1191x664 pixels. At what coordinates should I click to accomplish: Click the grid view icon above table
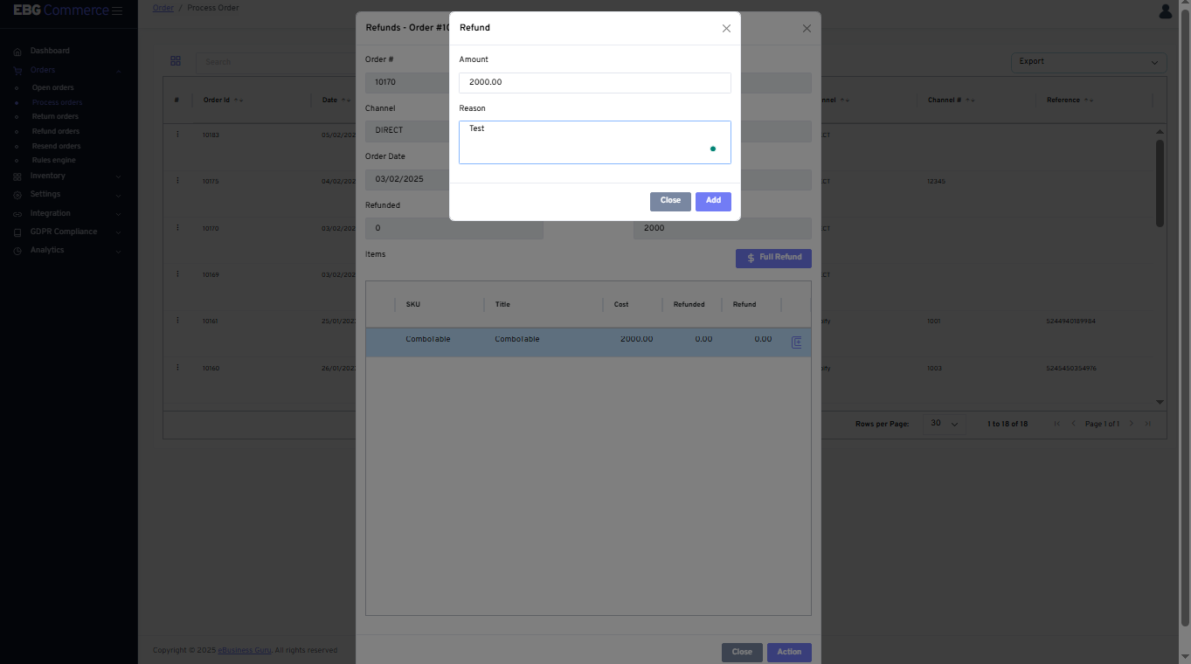click(x=176, y=61)
